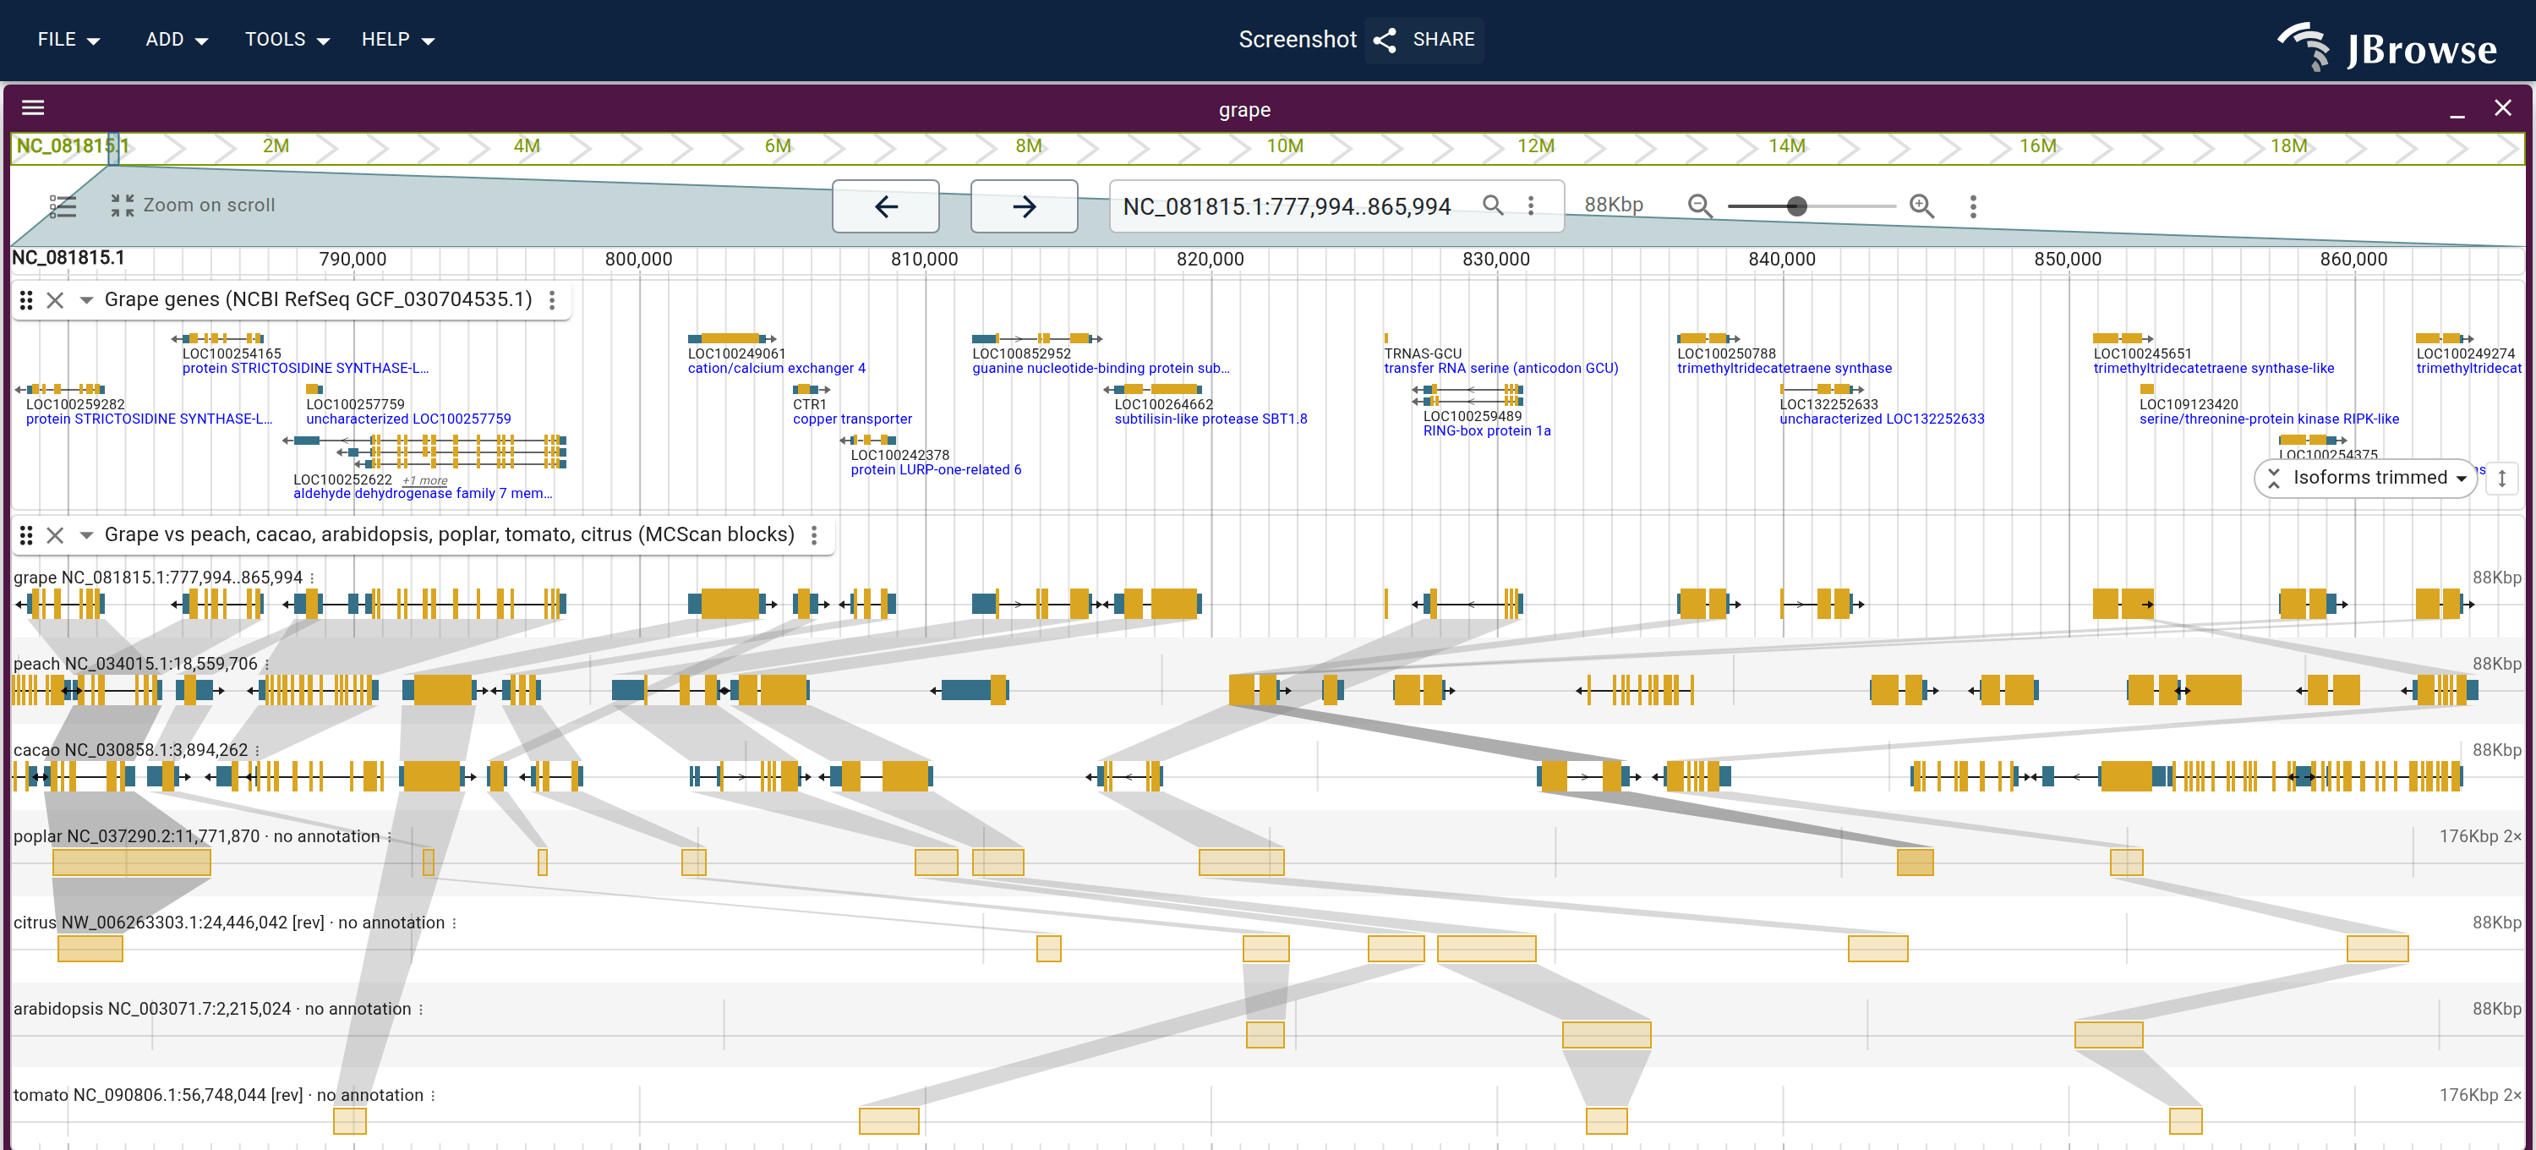The width and height of the screenshot is (2536, 1150).
Task: Adjust the zoom level slider
Action: click(1811, 205)
